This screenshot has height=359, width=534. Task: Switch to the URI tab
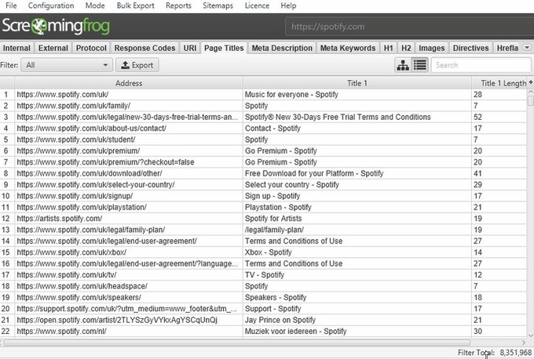190,48
